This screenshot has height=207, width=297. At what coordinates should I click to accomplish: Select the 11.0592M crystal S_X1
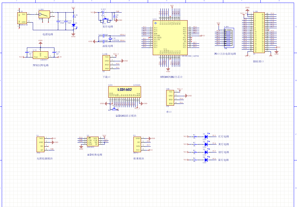[x=111, y=39]
